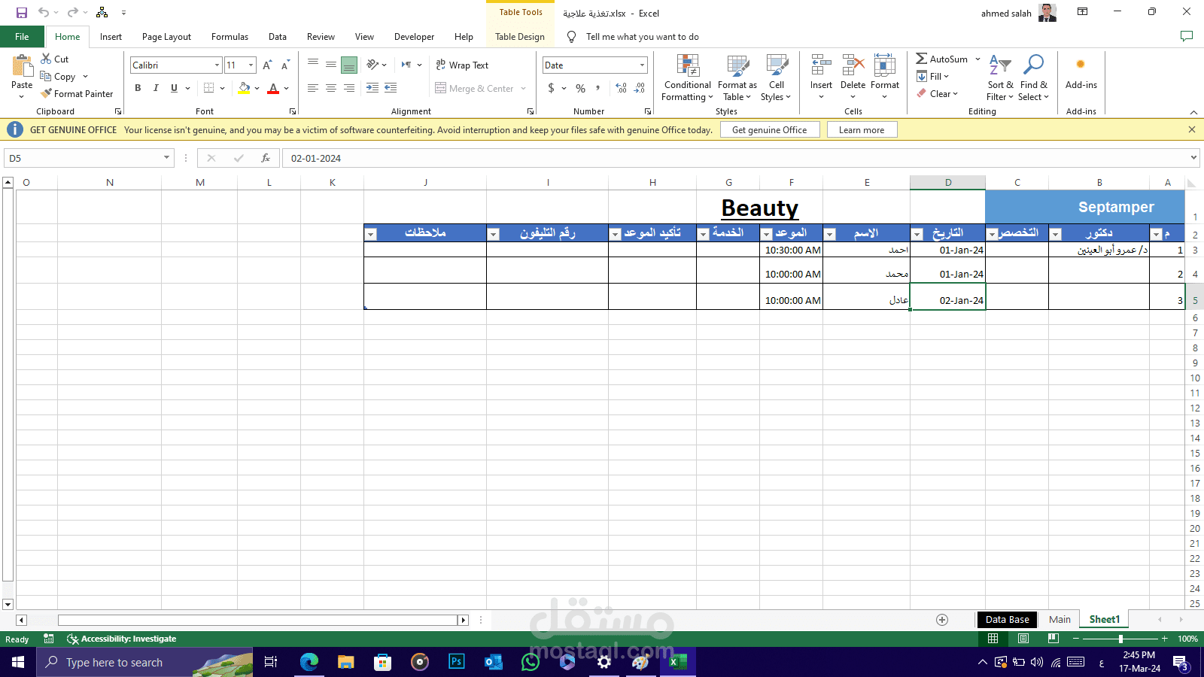Screen dimensions: 1204x677
Task: Click the Format Painter brush
Action: click(46, 93)
